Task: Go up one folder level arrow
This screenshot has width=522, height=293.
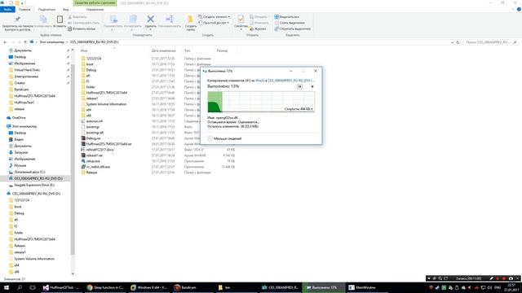Action: point(25,42)
